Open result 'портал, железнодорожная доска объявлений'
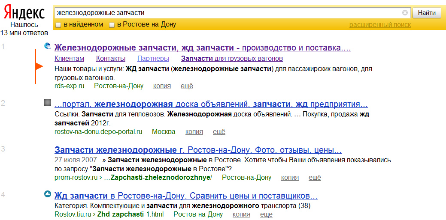This screenshot has width=446, height=220. (x=211, y=104)
